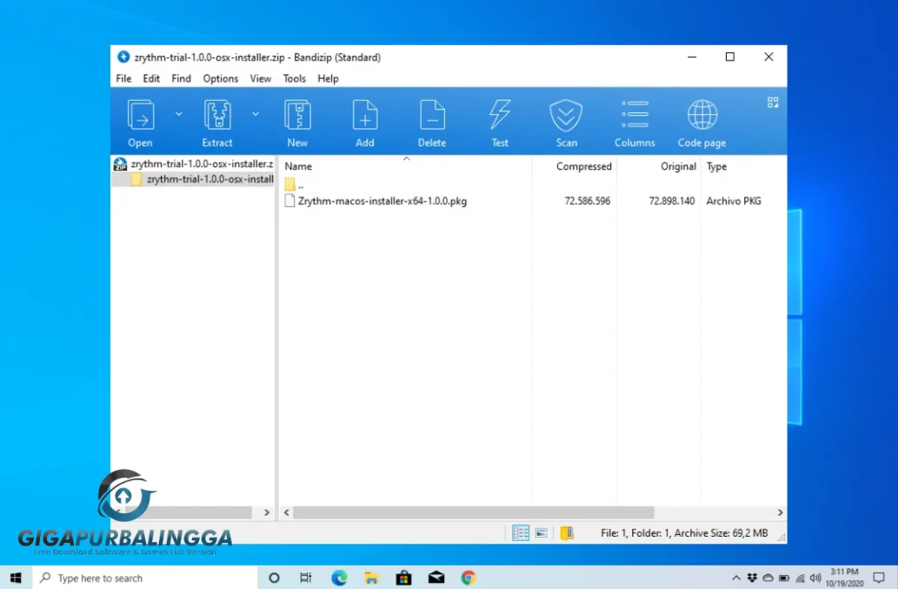Click the taskbar search box

[145, 578]
